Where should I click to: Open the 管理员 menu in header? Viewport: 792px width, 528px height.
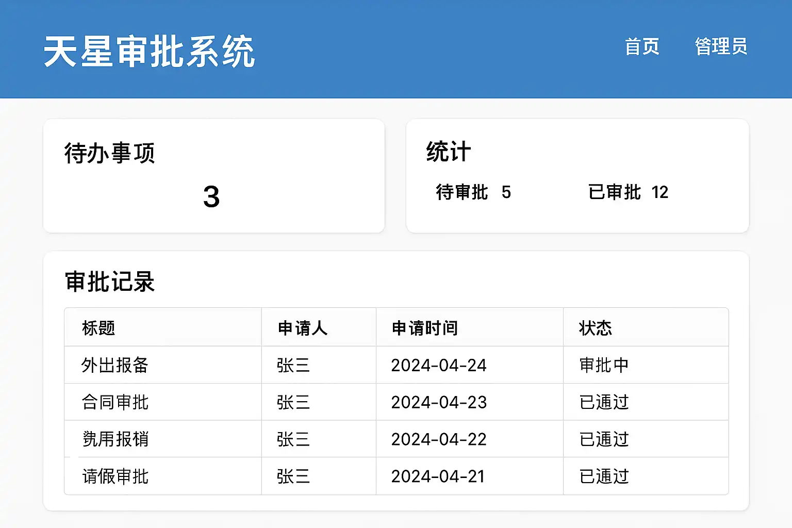point(721,47)
